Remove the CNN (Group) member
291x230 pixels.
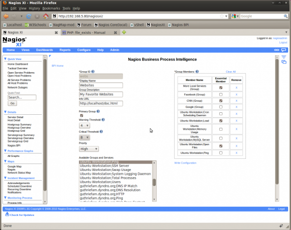236,101
